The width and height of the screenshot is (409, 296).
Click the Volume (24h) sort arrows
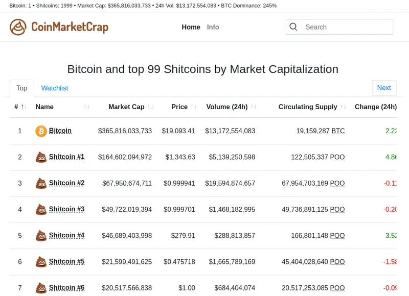(252, 107)
